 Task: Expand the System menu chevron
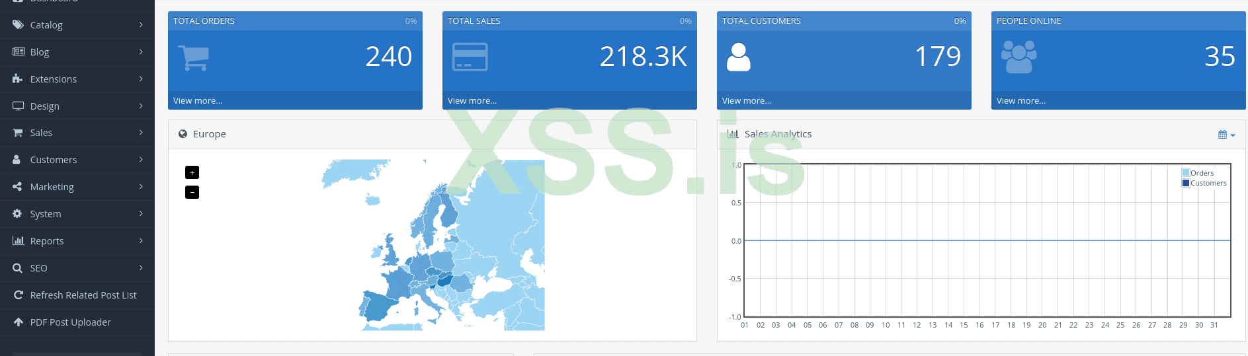(x=141, y=214)
